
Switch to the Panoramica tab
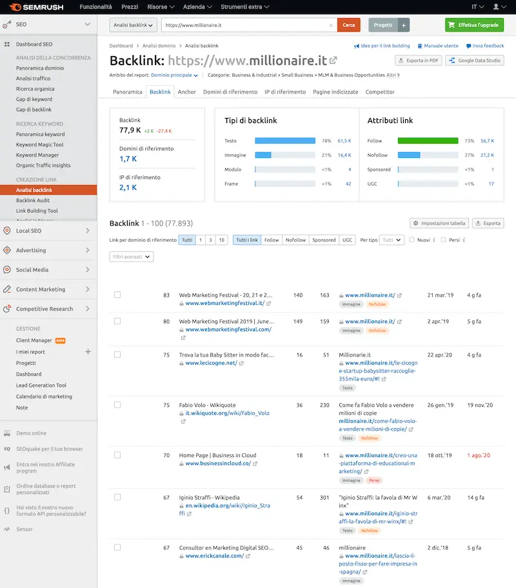128,92
